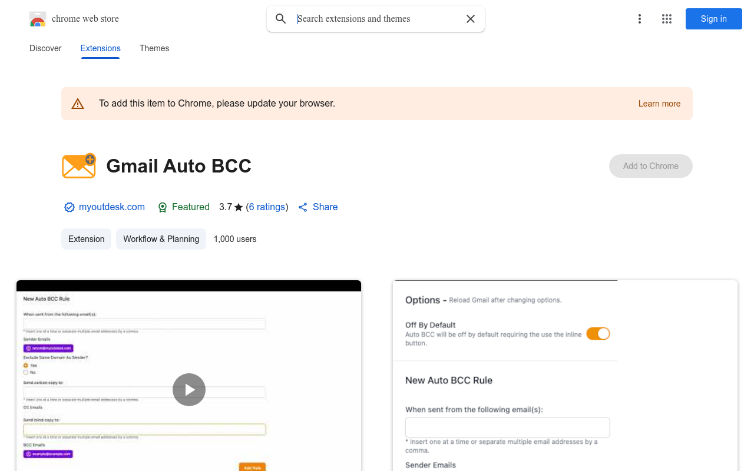The width and height of the screenshot is (754, 471).
Task: Clear search with the X icon
Action: click(471, 19)
